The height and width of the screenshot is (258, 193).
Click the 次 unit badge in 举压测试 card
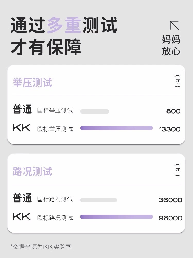click(x=178, y=81)
